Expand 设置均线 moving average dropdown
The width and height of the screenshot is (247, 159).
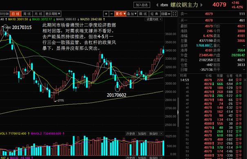pyautogui.click(x=154, y=19)
